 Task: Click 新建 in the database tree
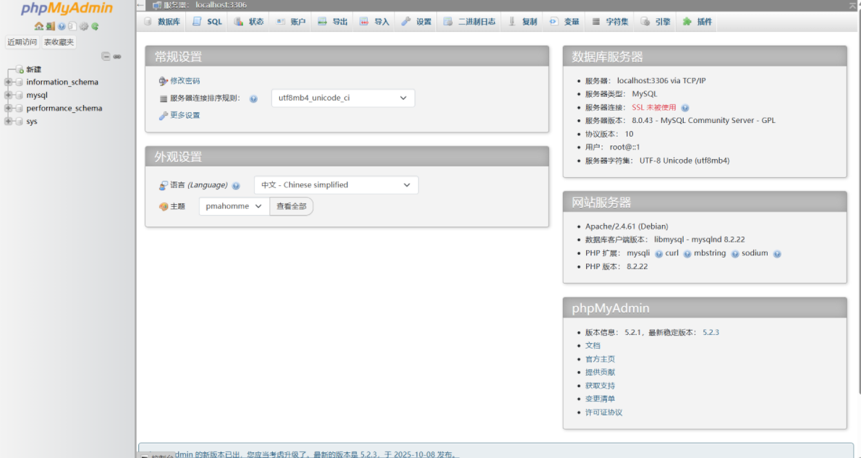33,69
